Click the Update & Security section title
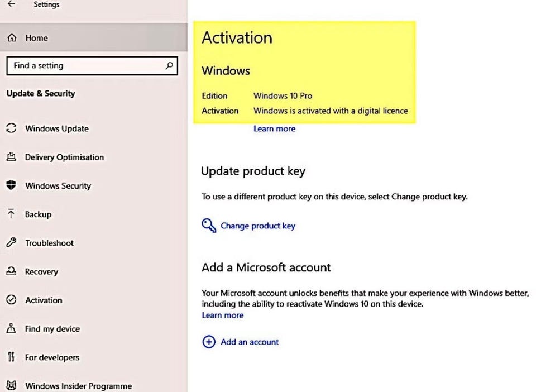 41,93
